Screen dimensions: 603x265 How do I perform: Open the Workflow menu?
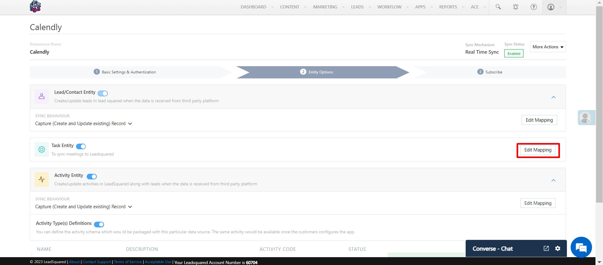click(x=389, y=7)
